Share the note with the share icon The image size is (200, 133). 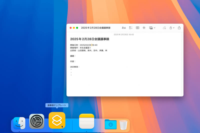point(179,28)
